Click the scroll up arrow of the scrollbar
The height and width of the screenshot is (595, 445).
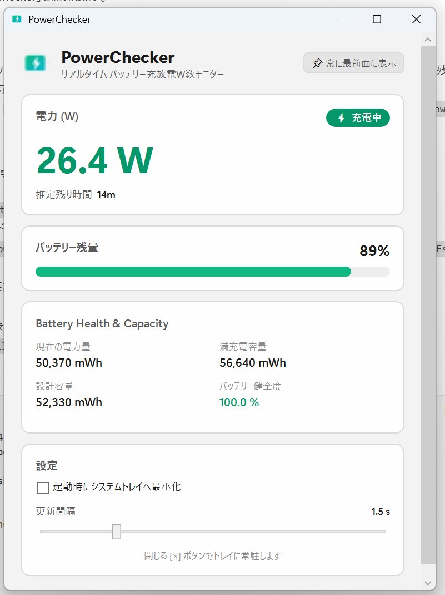pos(428,40)
